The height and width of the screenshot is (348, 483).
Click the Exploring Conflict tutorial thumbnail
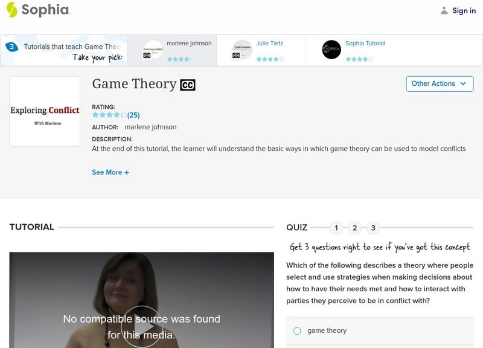click(x=45, y=111)
